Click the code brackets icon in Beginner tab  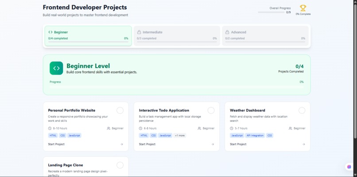[x=50, y=32]
